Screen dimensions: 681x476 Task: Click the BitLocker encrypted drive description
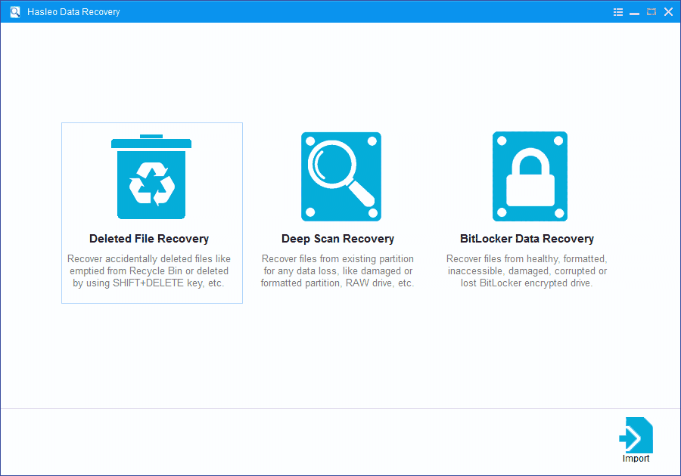(x=527, y=271)
